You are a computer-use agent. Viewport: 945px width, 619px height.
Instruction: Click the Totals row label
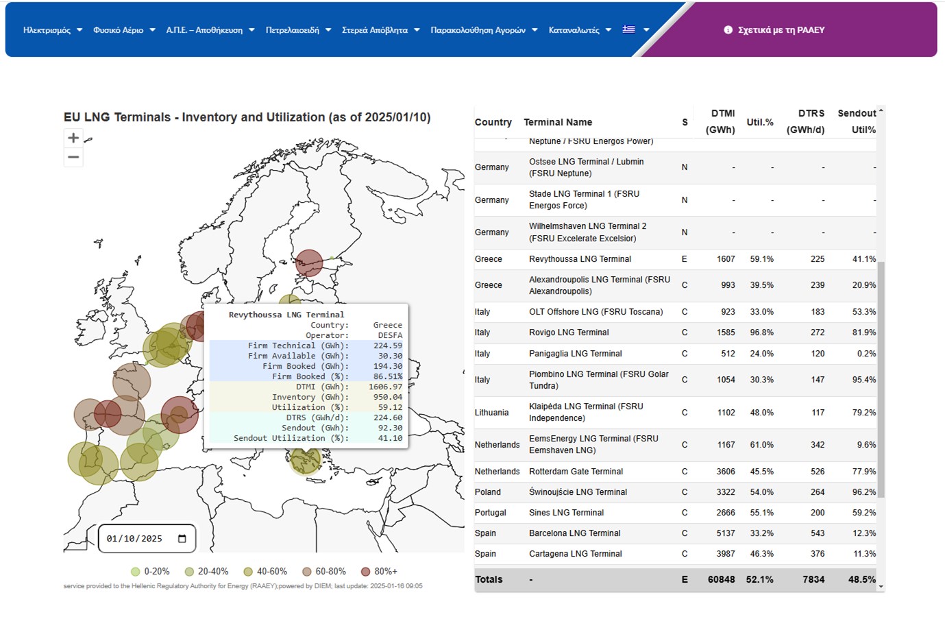489,579
